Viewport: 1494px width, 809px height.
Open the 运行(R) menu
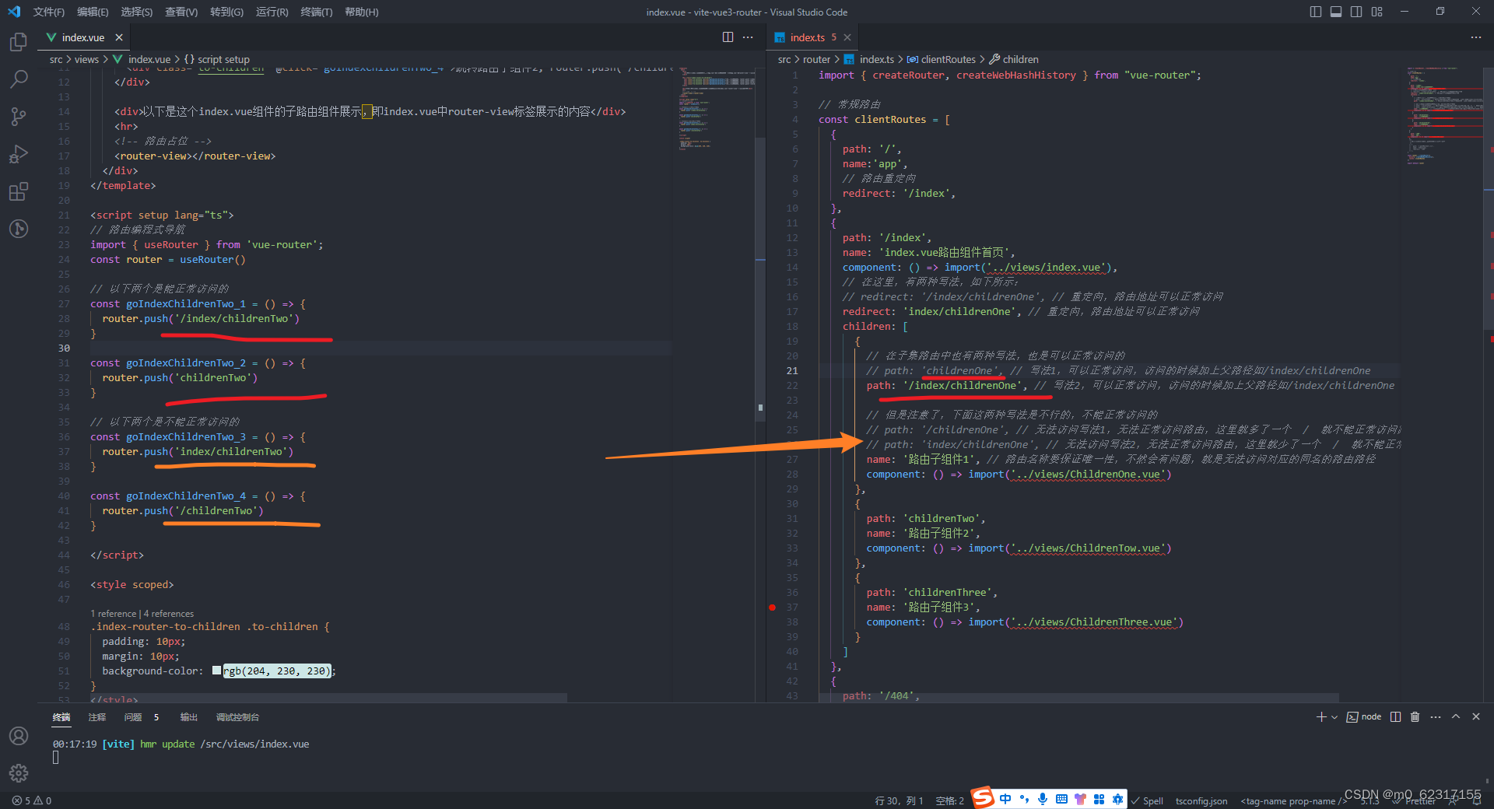click(x=272, y=12)
